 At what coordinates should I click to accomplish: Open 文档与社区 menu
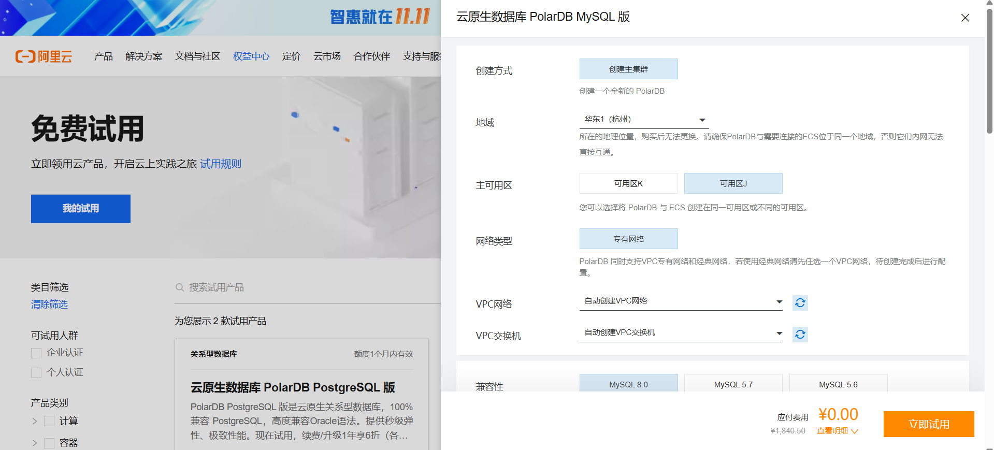pyautogui.click(x=197, y=56)
